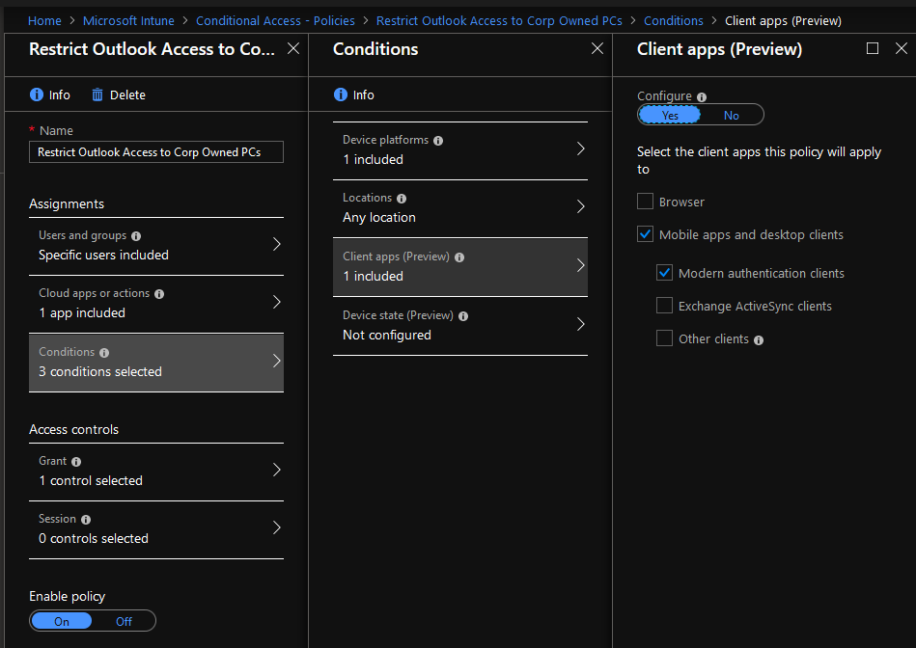This screenshot has width=916, height=648.
Task: Click info icon beside Other clients
Action: point(759,339)
